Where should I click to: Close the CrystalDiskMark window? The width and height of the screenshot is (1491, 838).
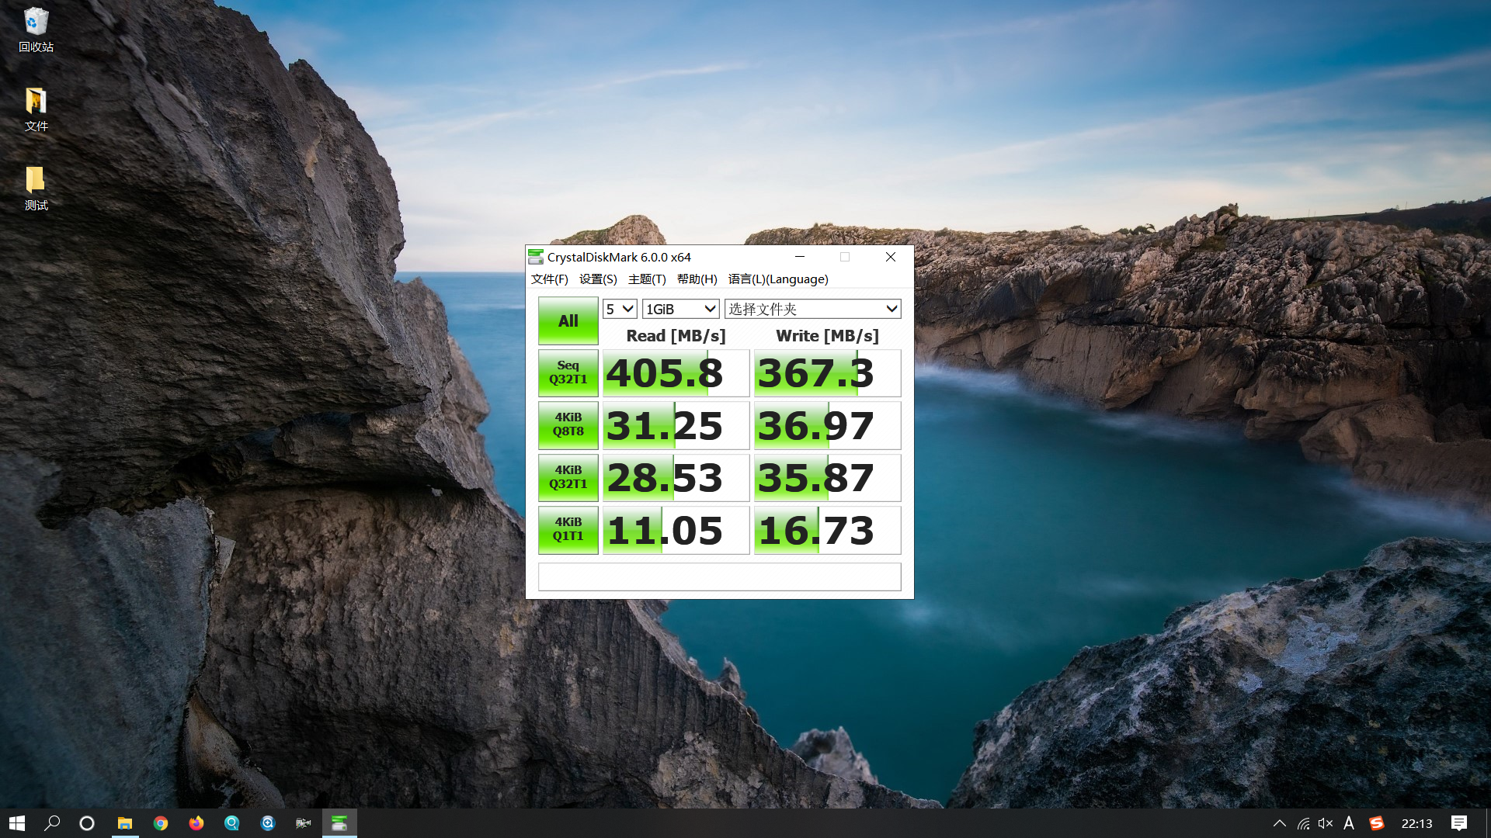[891, 257]
